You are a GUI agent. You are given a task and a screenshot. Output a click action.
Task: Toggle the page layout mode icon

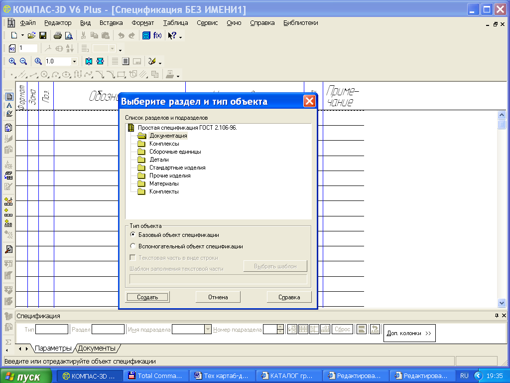coord(126,61)
